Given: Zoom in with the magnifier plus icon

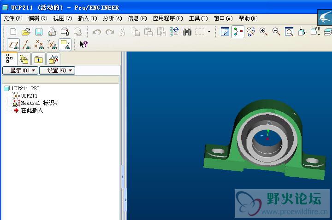Looking at the screenshot, I should (263, 32).
